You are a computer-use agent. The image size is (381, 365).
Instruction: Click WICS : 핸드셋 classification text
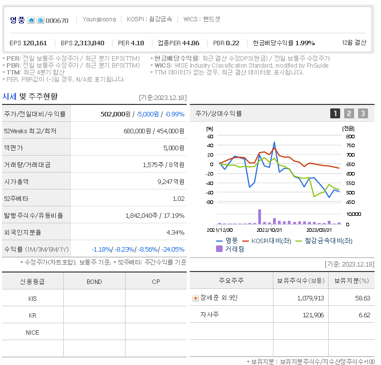point(202,19)
